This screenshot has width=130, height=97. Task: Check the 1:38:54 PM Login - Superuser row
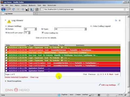6,47
